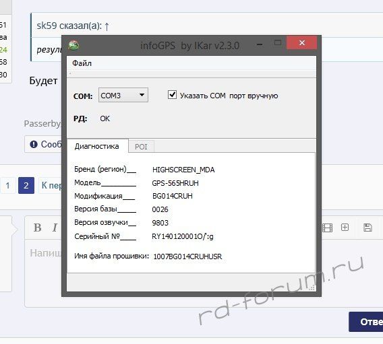Switch to the POI tab
The height and width of the screenshot is (344, 383).
[x=141, y=147]
